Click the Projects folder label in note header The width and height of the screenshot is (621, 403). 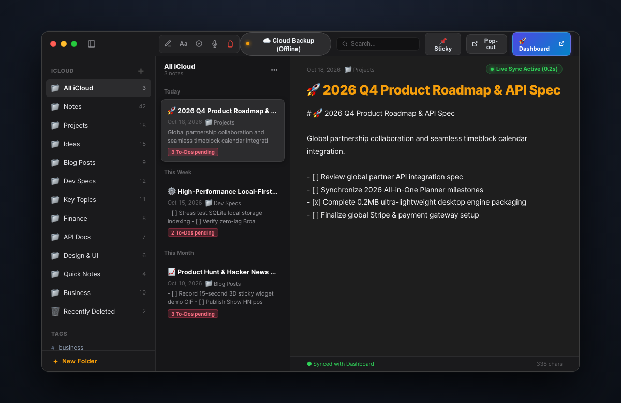coord(360,70)
